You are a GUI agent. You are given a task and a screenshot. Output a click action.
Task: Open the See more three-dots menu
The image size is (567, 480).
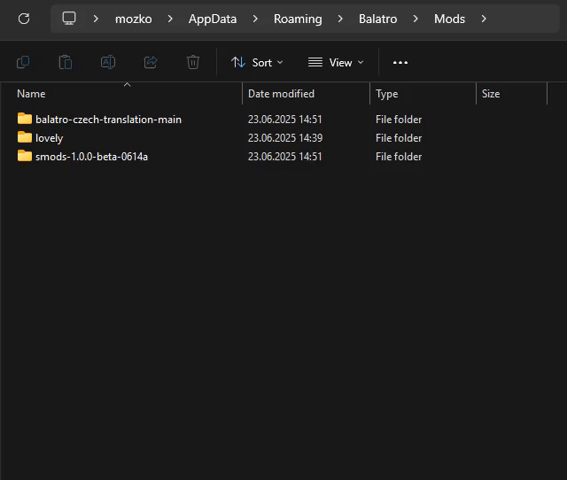(400, 63)
